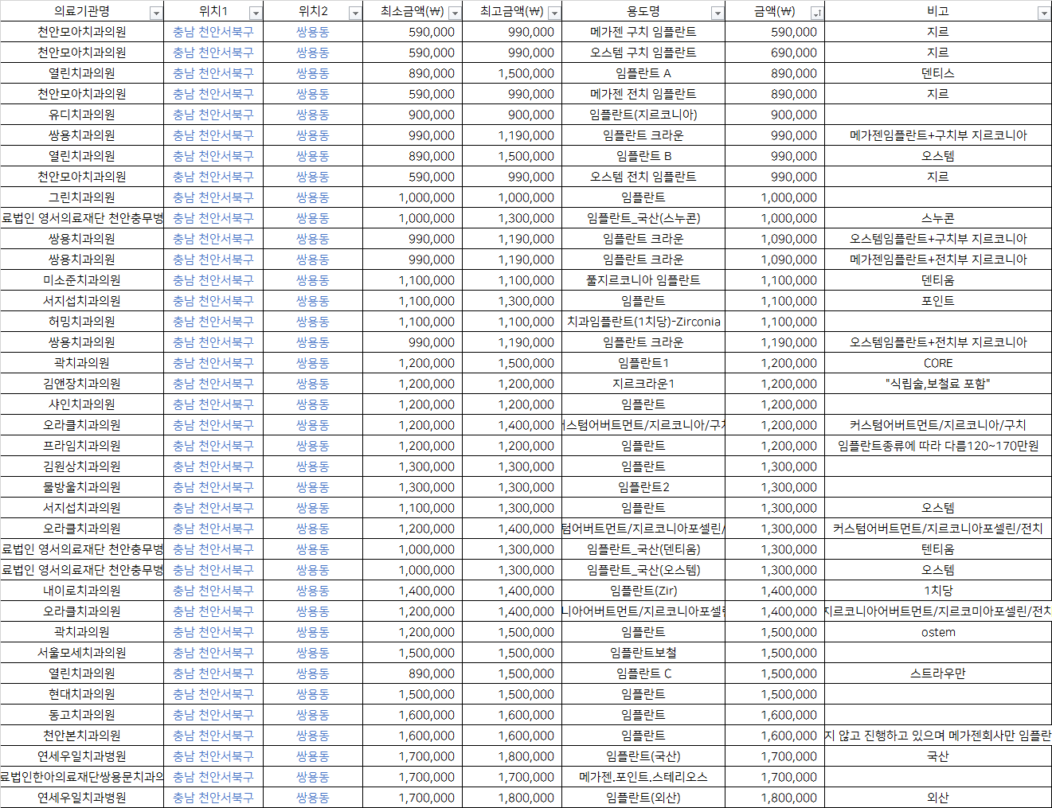Select the 임플란트종류에 따라 다름120~170만원 cell
Viewport: 1052px width, 808px height.
pos(938,446)
